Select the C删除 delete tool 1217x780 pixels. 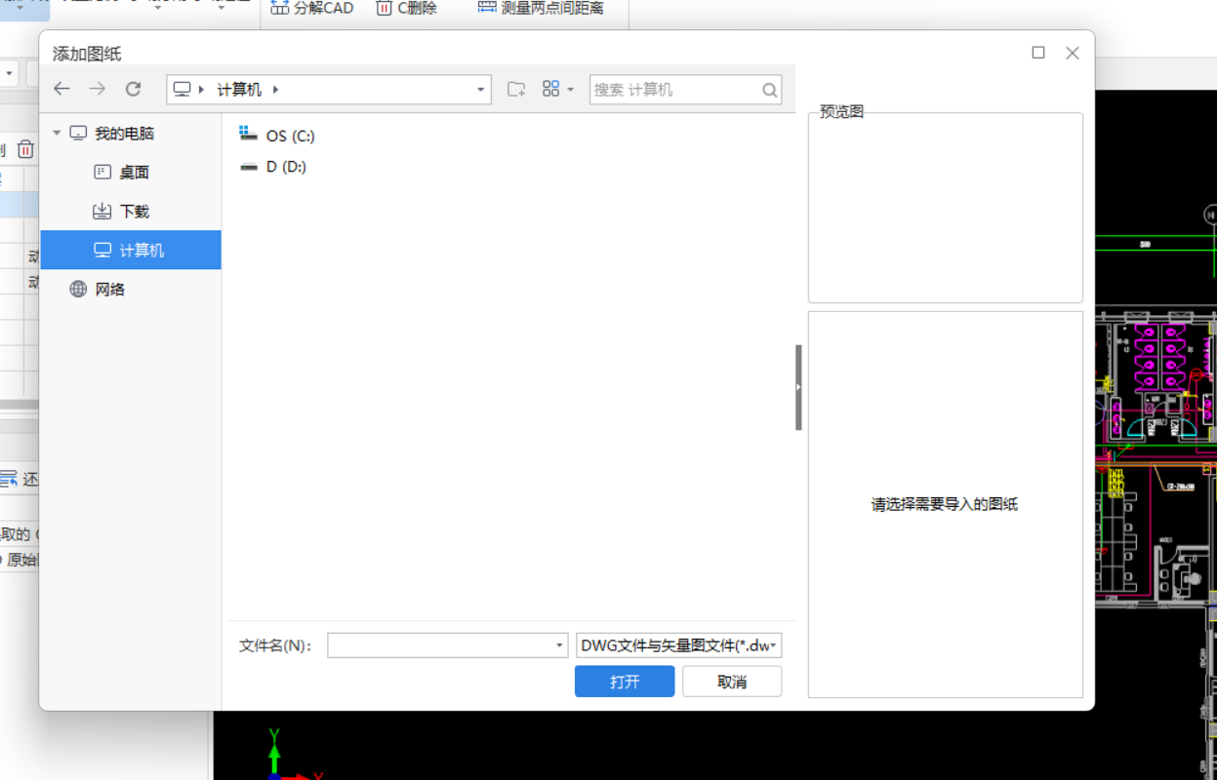point(408,8)
